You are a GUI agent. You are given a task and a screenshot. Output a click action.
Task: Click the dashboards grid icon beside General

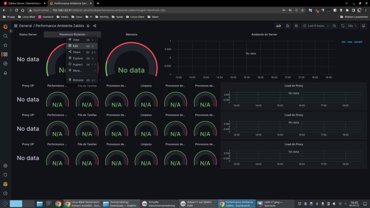click(16, 26)
